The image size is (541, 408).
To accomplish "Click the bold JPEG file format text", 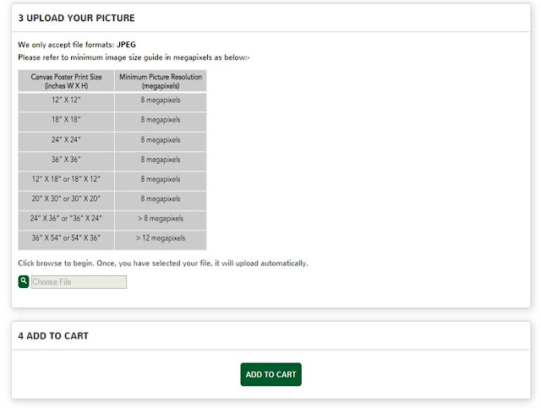I will pos(126,44).
